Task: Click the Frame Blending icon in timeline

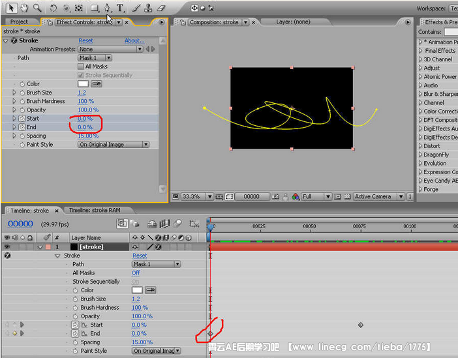Action: [x=165, y=224]
